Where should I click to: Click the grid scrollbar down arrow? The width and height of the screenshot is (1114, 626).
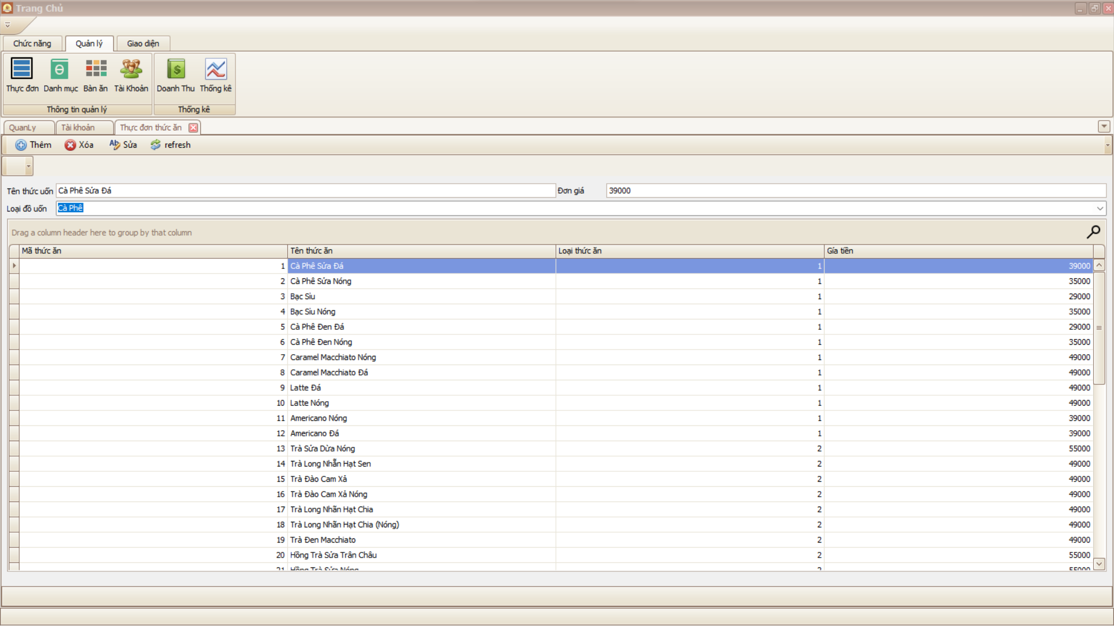(1099, 563)
